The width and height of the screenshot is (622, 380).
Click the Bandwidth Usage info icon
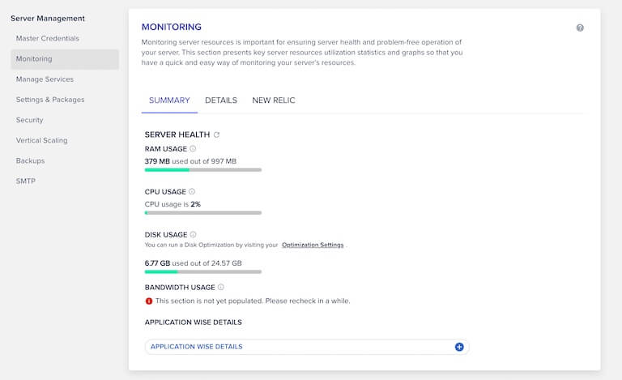221,287
